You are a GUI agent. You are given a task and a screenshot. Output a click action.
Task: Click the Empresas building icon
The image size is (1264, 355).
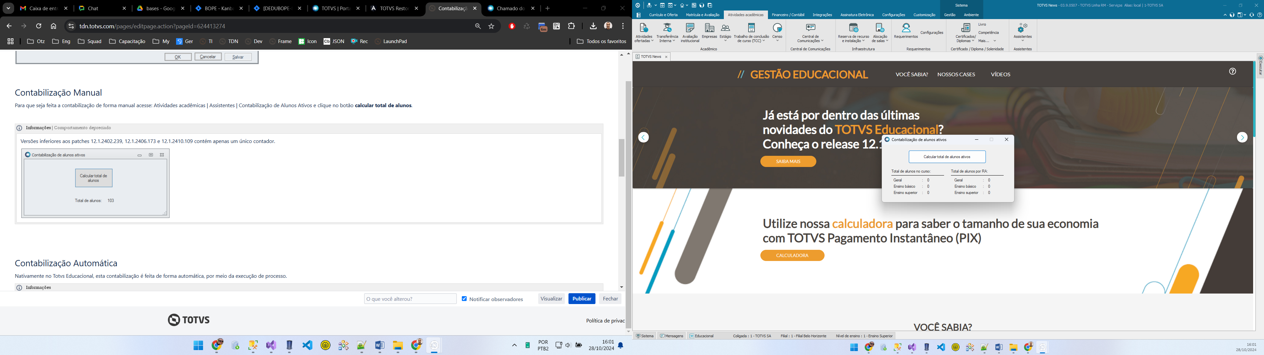[709, 29]
